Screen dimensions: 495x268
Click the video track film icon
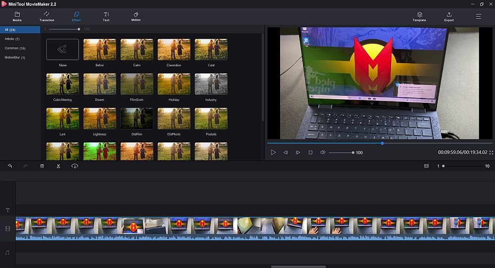click(7, 228)
